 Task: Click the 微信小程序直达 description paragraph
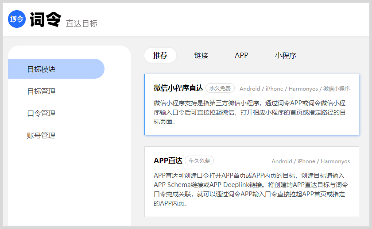[250, 112]
